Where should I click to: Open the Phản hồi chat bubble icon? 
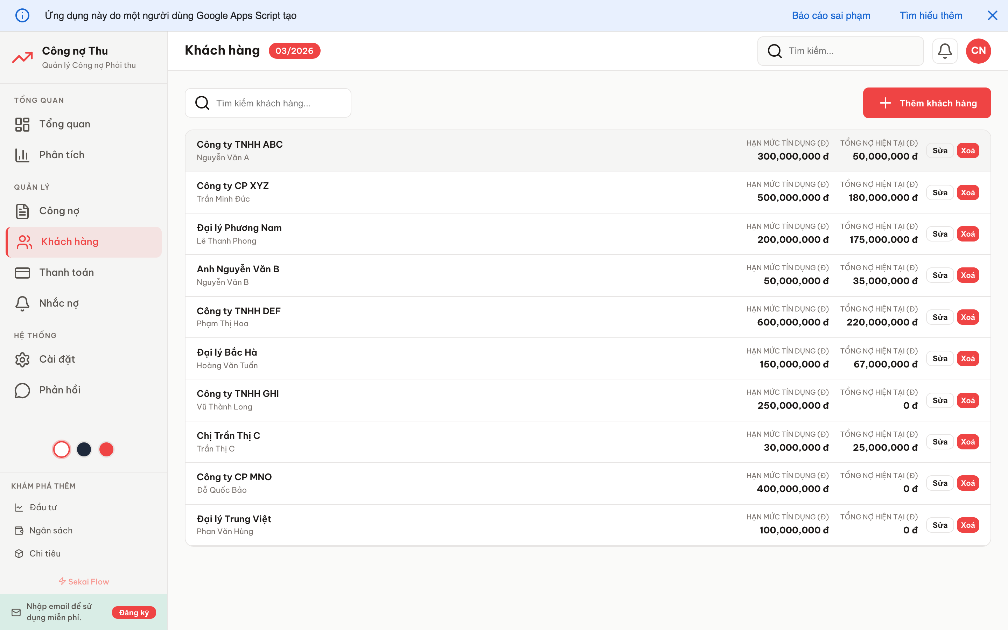(x=22, y=390)
